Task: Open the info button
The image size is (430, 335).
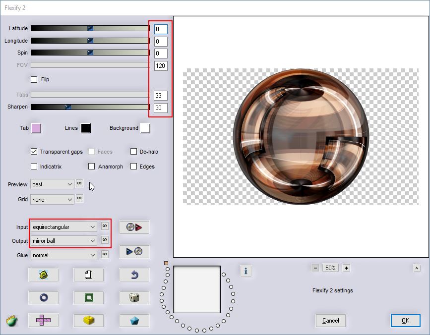Action: (x=246, y=271)
